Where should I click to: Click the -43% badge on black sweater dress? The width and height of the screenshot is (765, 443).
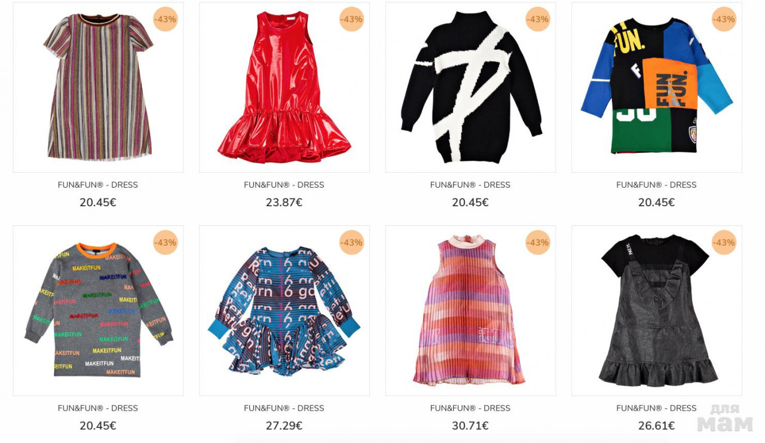538,19
